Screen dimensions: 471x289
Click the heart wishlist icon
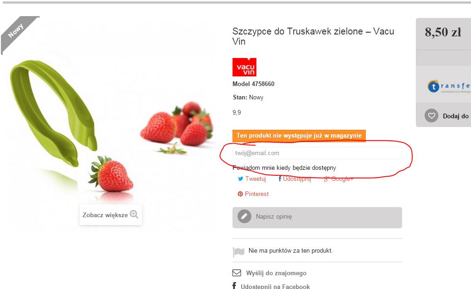coord(431,116)
